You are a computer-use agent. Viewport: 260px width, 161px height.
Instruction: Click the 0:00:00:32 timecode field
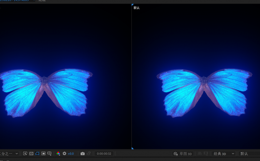[x=104, y=154]
